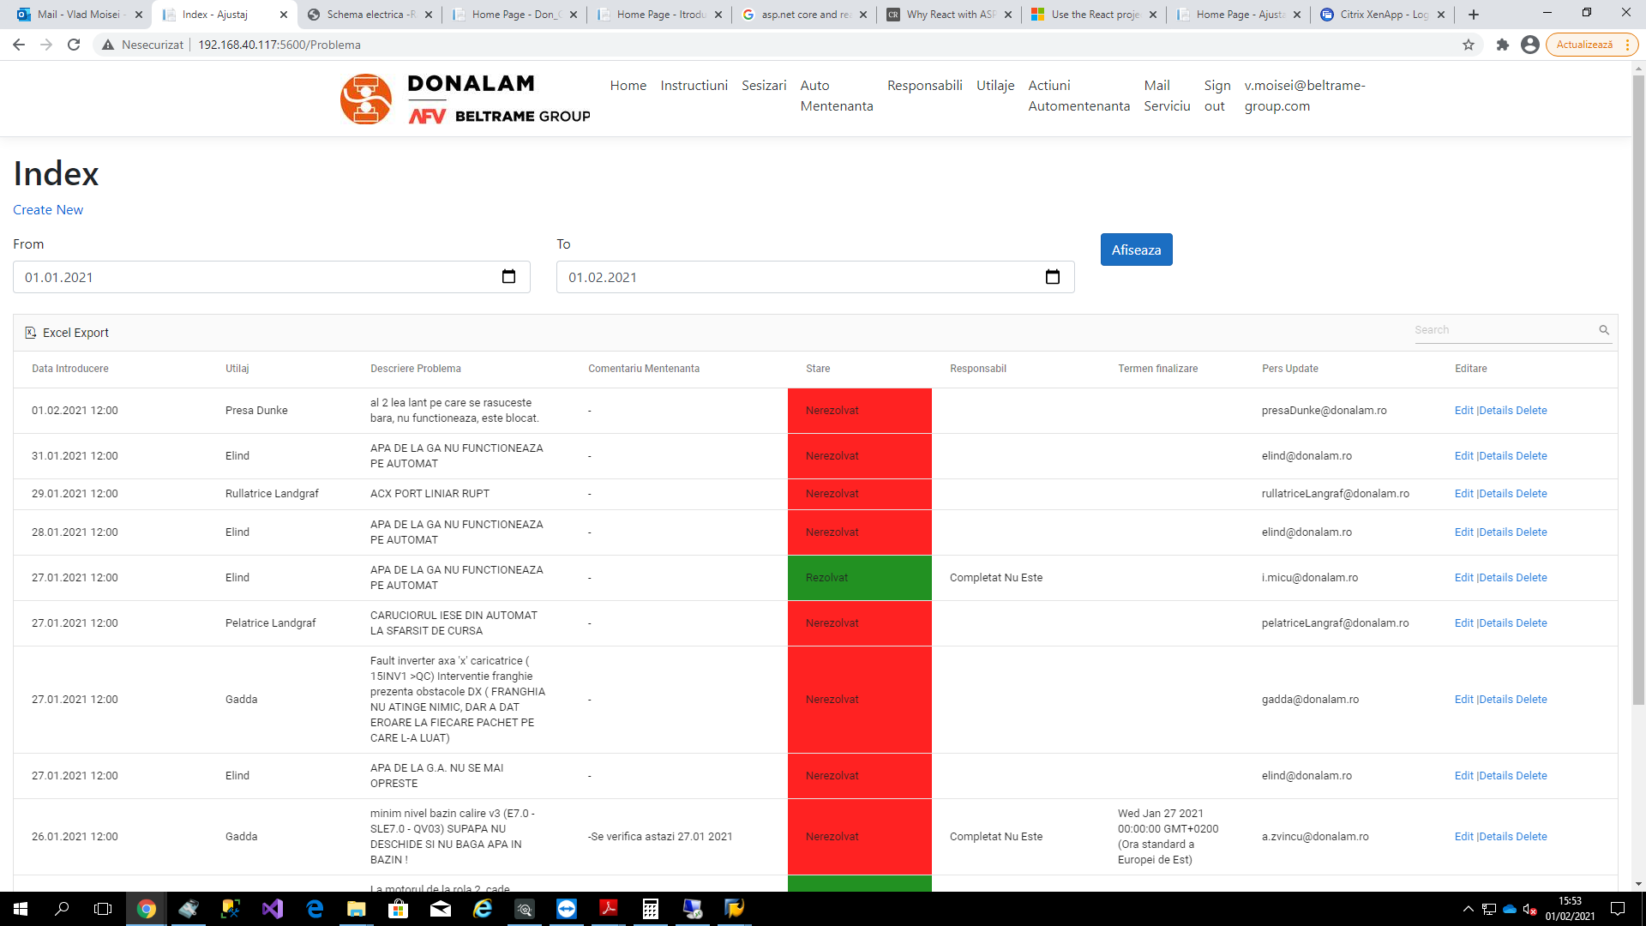
Task: Open Adobe Acrobat Reader from the taskbar
Action: click(x=609, y=909)
